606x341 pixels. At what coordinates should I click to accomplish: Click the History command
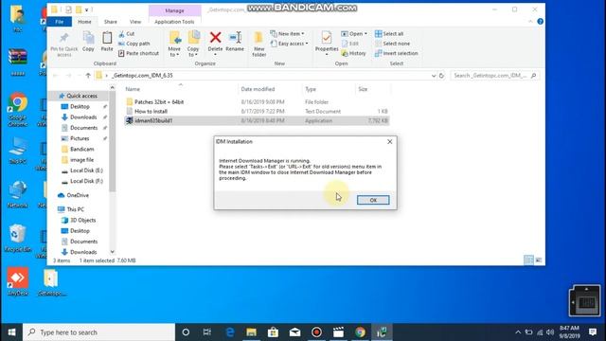click(x=353, y=53)
